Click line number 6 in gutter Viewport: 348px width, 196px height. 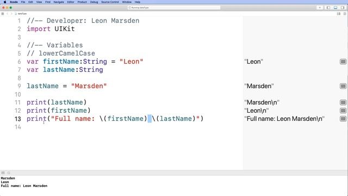coord(20,62)
